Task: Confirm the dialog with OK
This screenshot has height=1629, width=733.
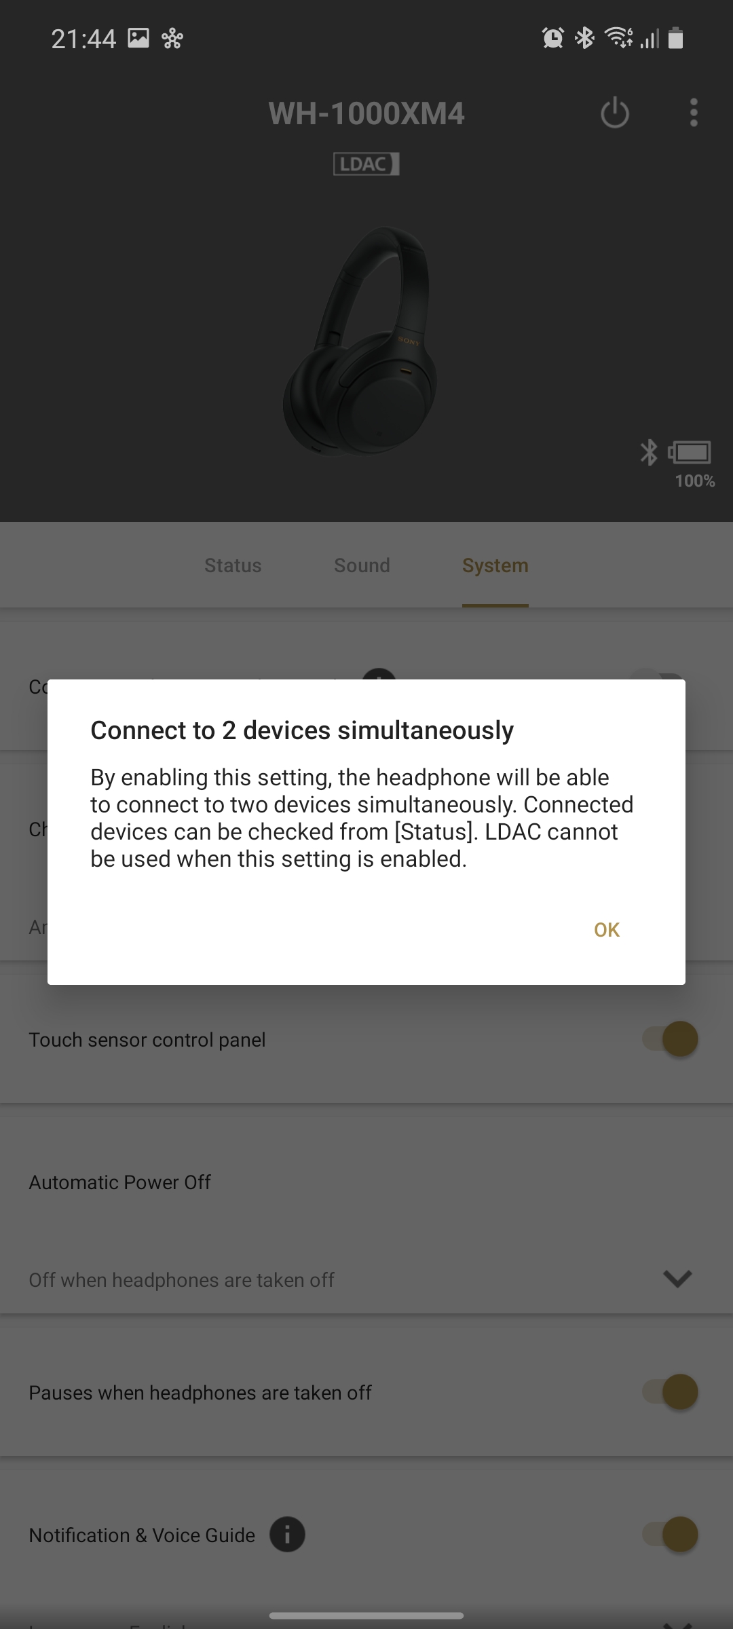Action: 607,930
